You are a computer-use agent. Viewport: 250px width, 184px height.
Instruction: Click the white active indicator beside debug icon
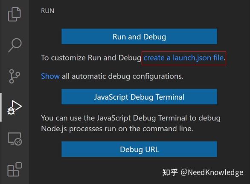1,107
